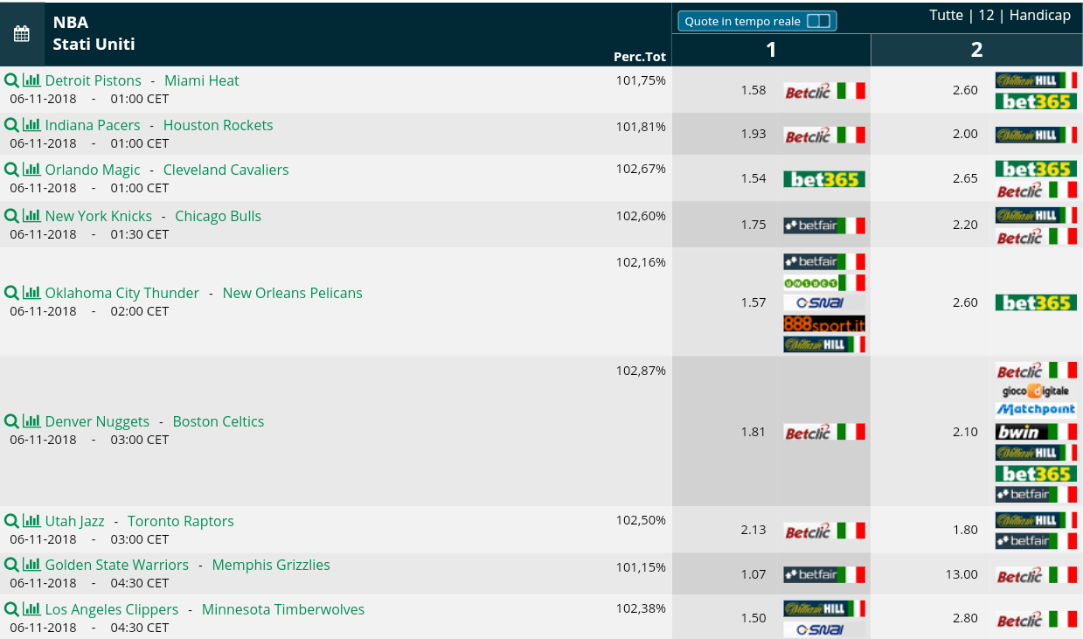Open the Golden State Warriors team link
The image size is (1083, 639).
tap(117, 565)
